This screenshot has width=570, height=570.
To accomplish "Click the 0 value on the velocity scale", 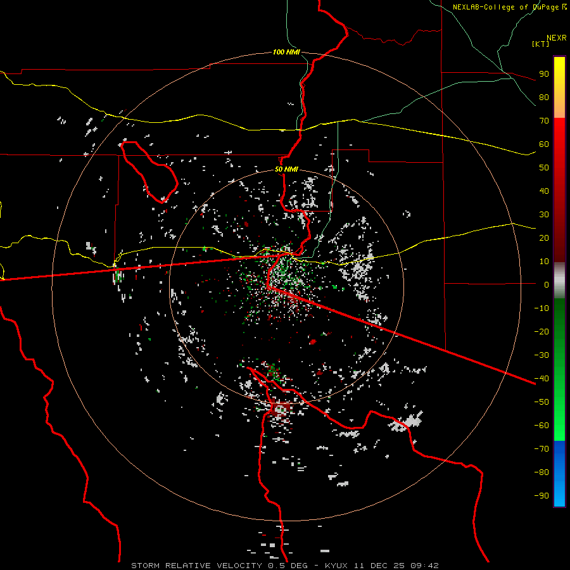I will (547, 284).
